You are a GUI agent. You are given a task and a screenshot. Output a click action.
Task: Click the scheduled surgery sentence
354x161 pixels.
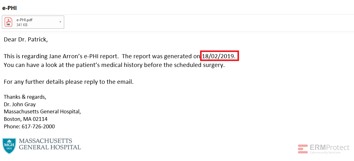pos(114,65)
